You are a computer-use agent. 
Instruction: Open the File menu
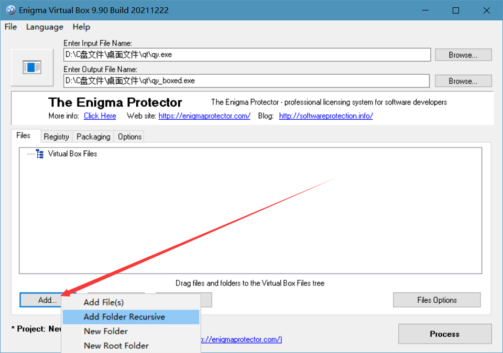[10, 27]
